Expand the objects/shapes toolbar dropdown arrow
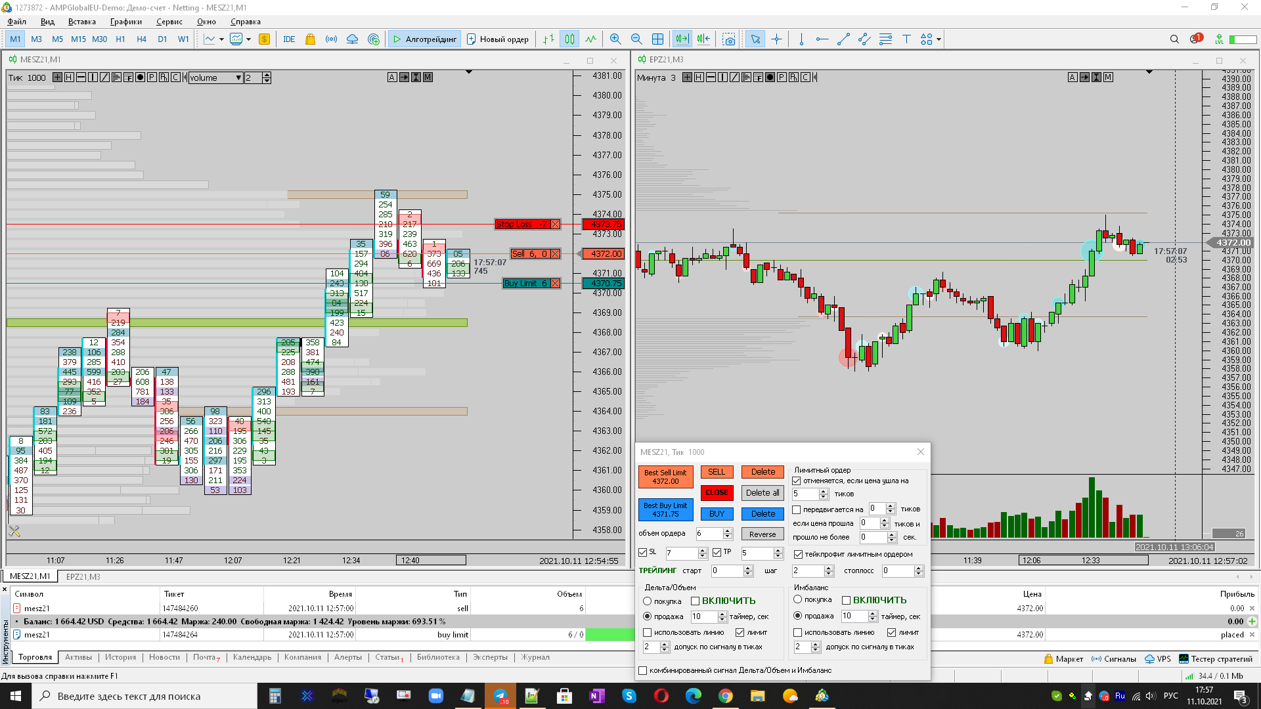The width and height of the screenshot is (1261, 709). coord(939,39)
